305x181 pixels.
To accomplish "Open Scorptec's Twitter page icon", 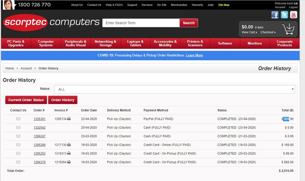I will coord(284,15).
